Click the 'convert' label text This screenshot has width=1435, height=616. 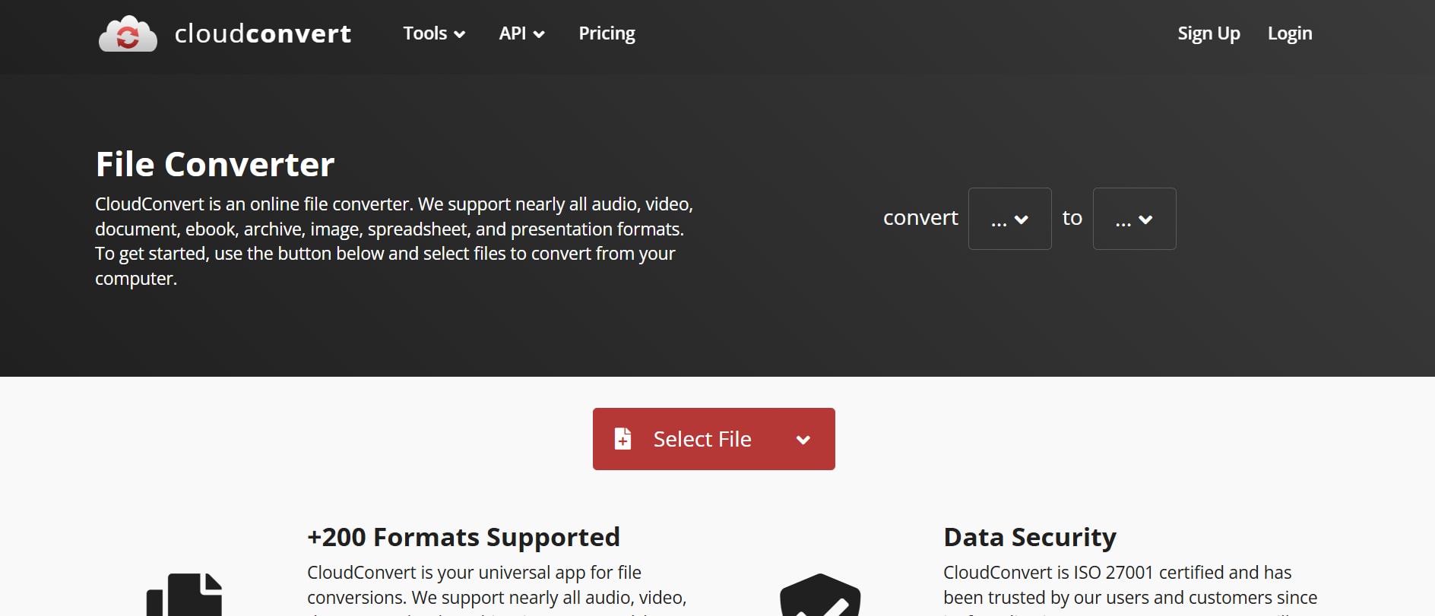click(920, 218)
